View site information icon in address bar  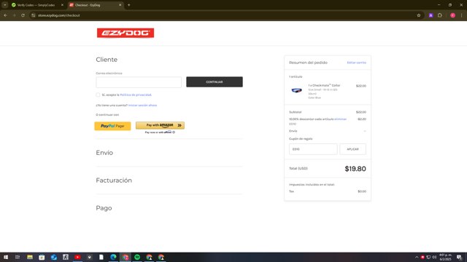coord(34,15)
